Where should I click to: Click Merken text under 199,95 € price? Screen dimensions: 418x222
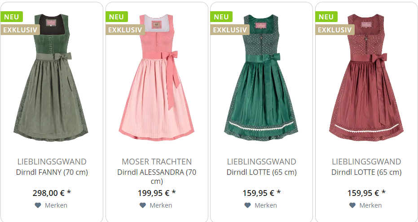click(x=161, y=205)
